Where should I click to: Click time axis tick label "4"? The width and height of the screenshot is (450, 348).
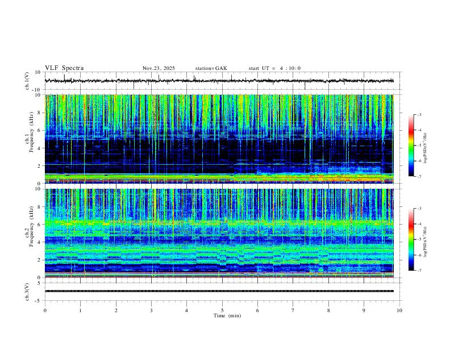click(x=187, y=310)
